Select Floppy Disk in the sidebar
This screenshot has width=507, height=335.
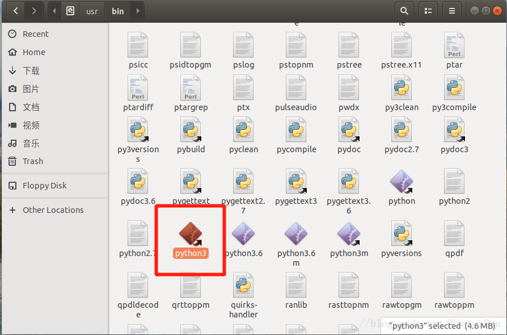point(55,186)
